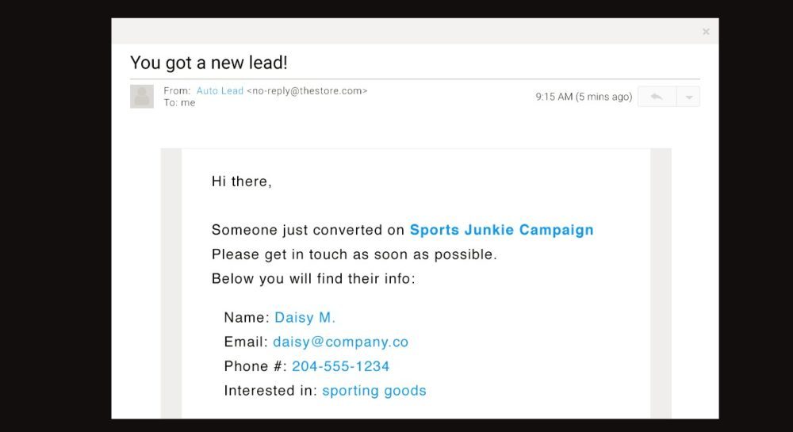Click the no-reply@thestore.com sender address
Image resolution: width=793 pixels, height=432 pixels.
[x=307, y=91]
